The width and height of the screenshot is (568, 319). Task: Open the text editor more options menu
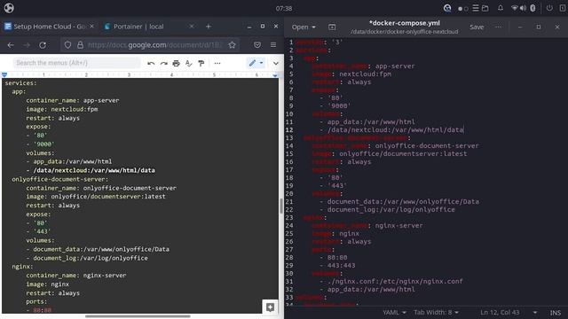pyautogui.click(x=499, y=27)
